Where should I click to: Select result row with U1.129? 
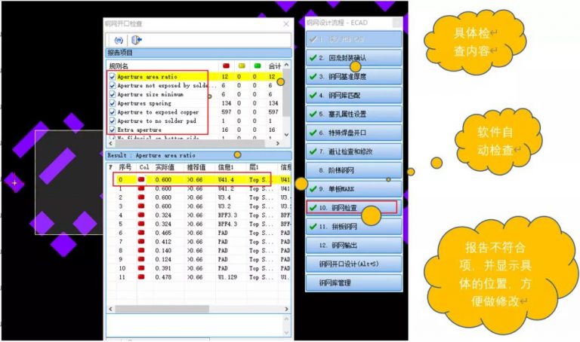coord(199,277)
